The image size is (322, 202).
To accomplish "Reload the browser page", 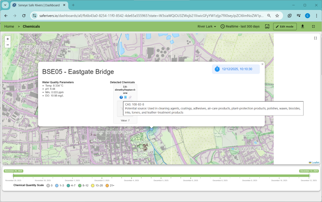I will pyautogui.click(x=24, y=16).
